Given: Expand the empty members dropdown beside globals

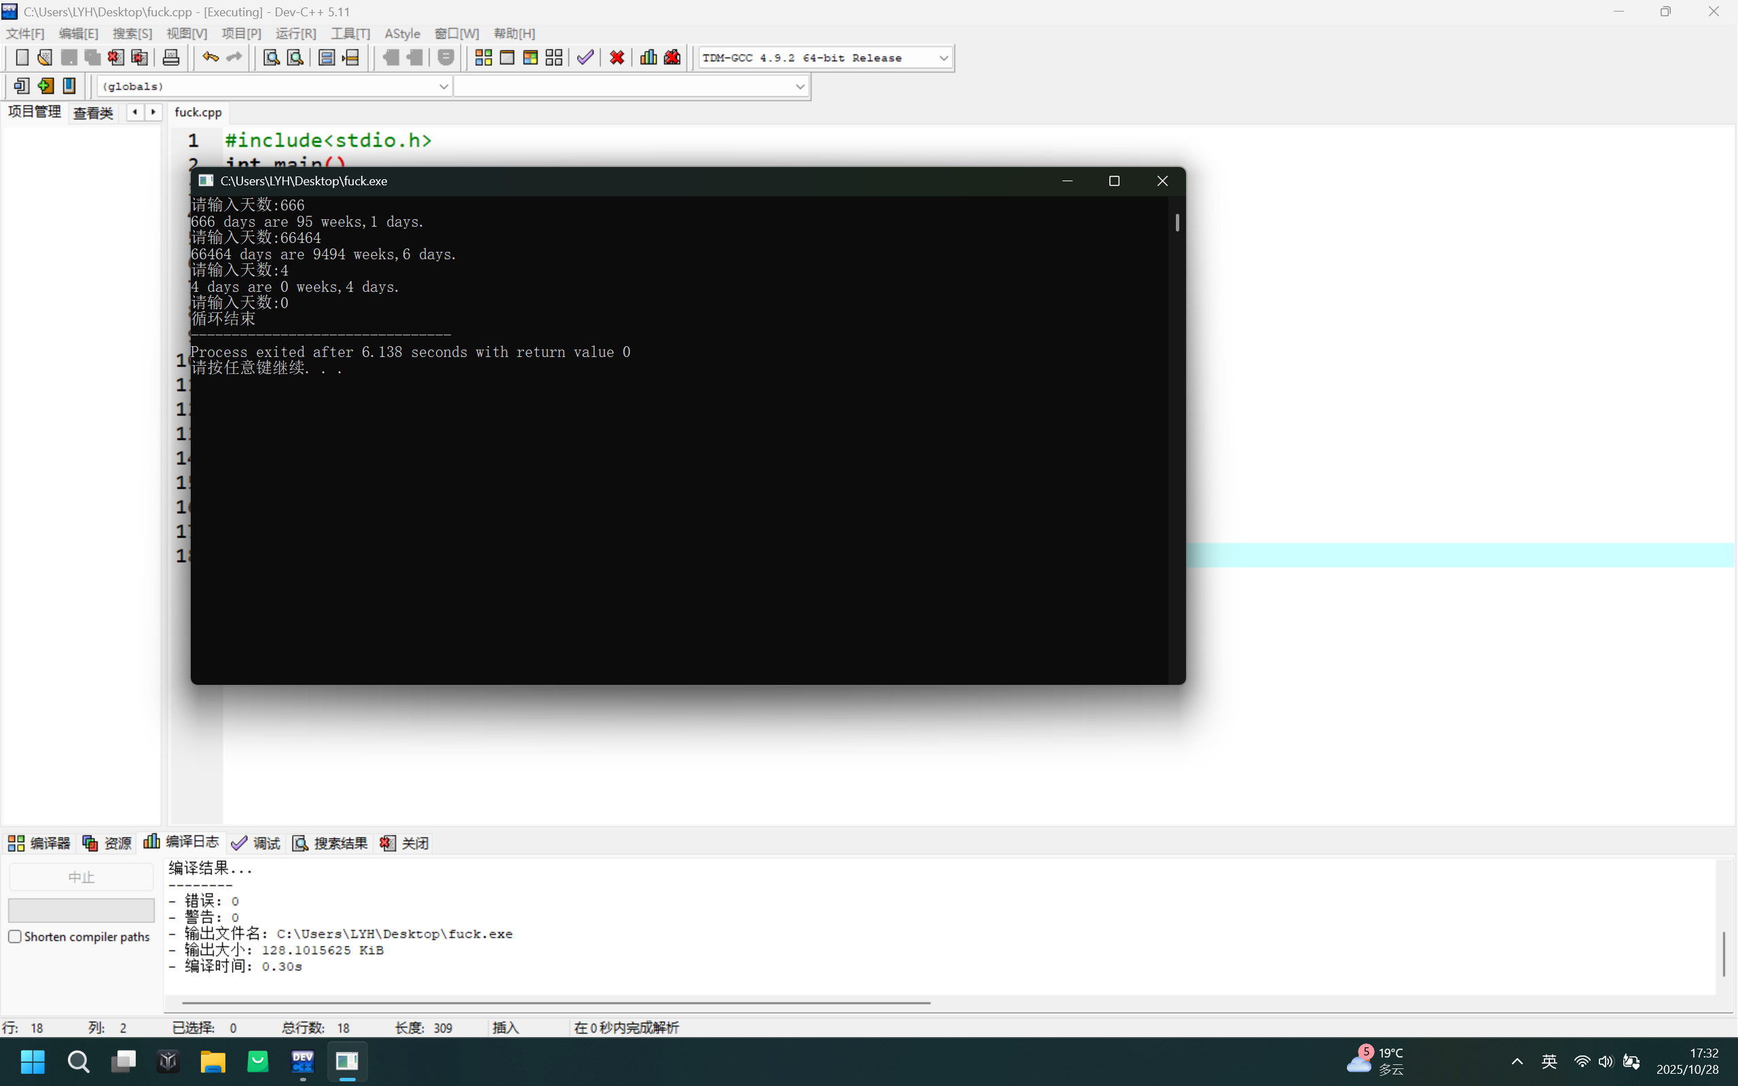Looking at the screenshot, I should coord(799,86).
